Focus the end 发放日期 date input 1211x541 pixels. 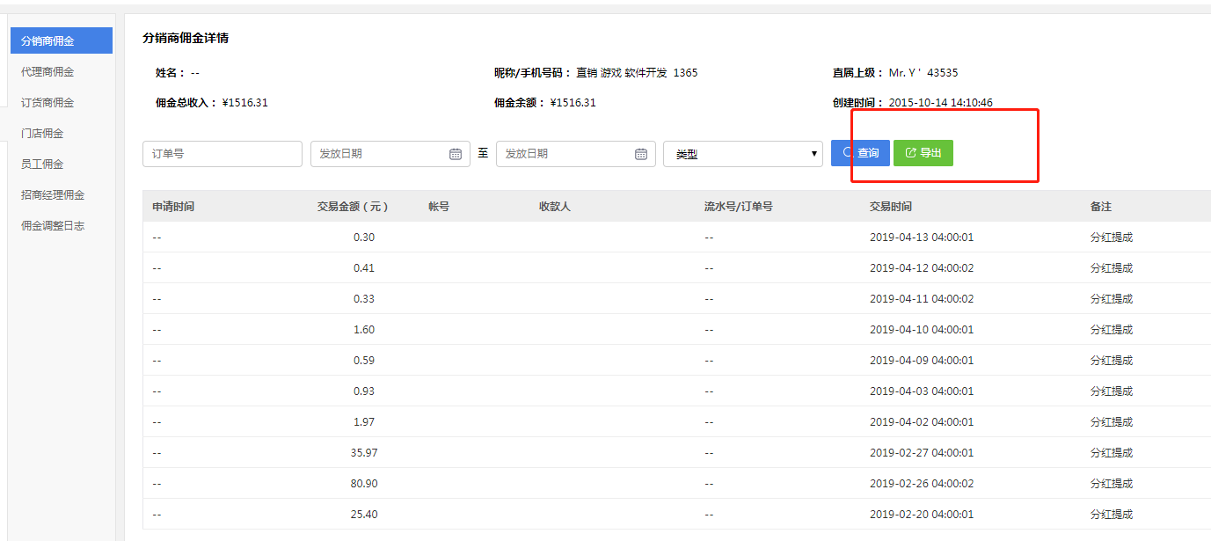564,154
